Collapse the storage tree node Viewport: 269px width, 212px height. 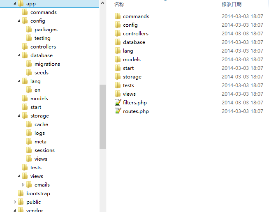[19, 116]
